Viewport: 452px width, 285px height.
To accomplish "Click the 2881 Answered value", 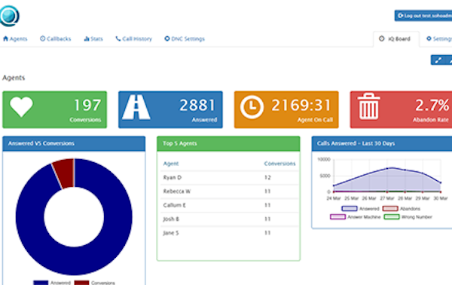I will 197,105.
